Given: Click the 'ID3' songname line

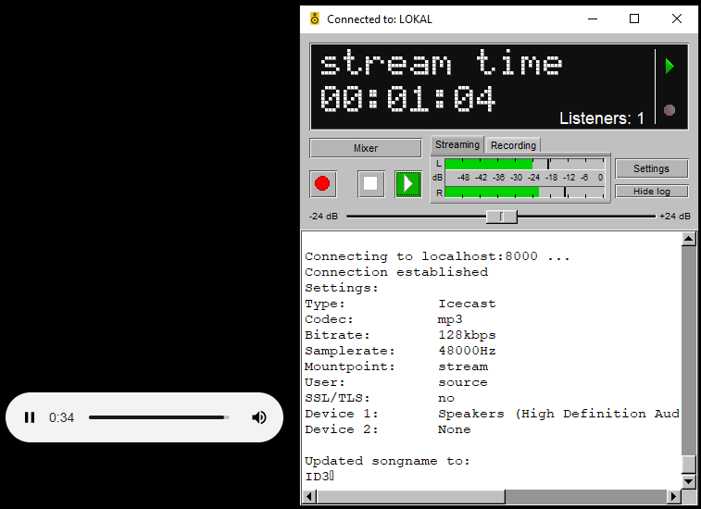Looking at the screenshot, I should click(319, 477).
